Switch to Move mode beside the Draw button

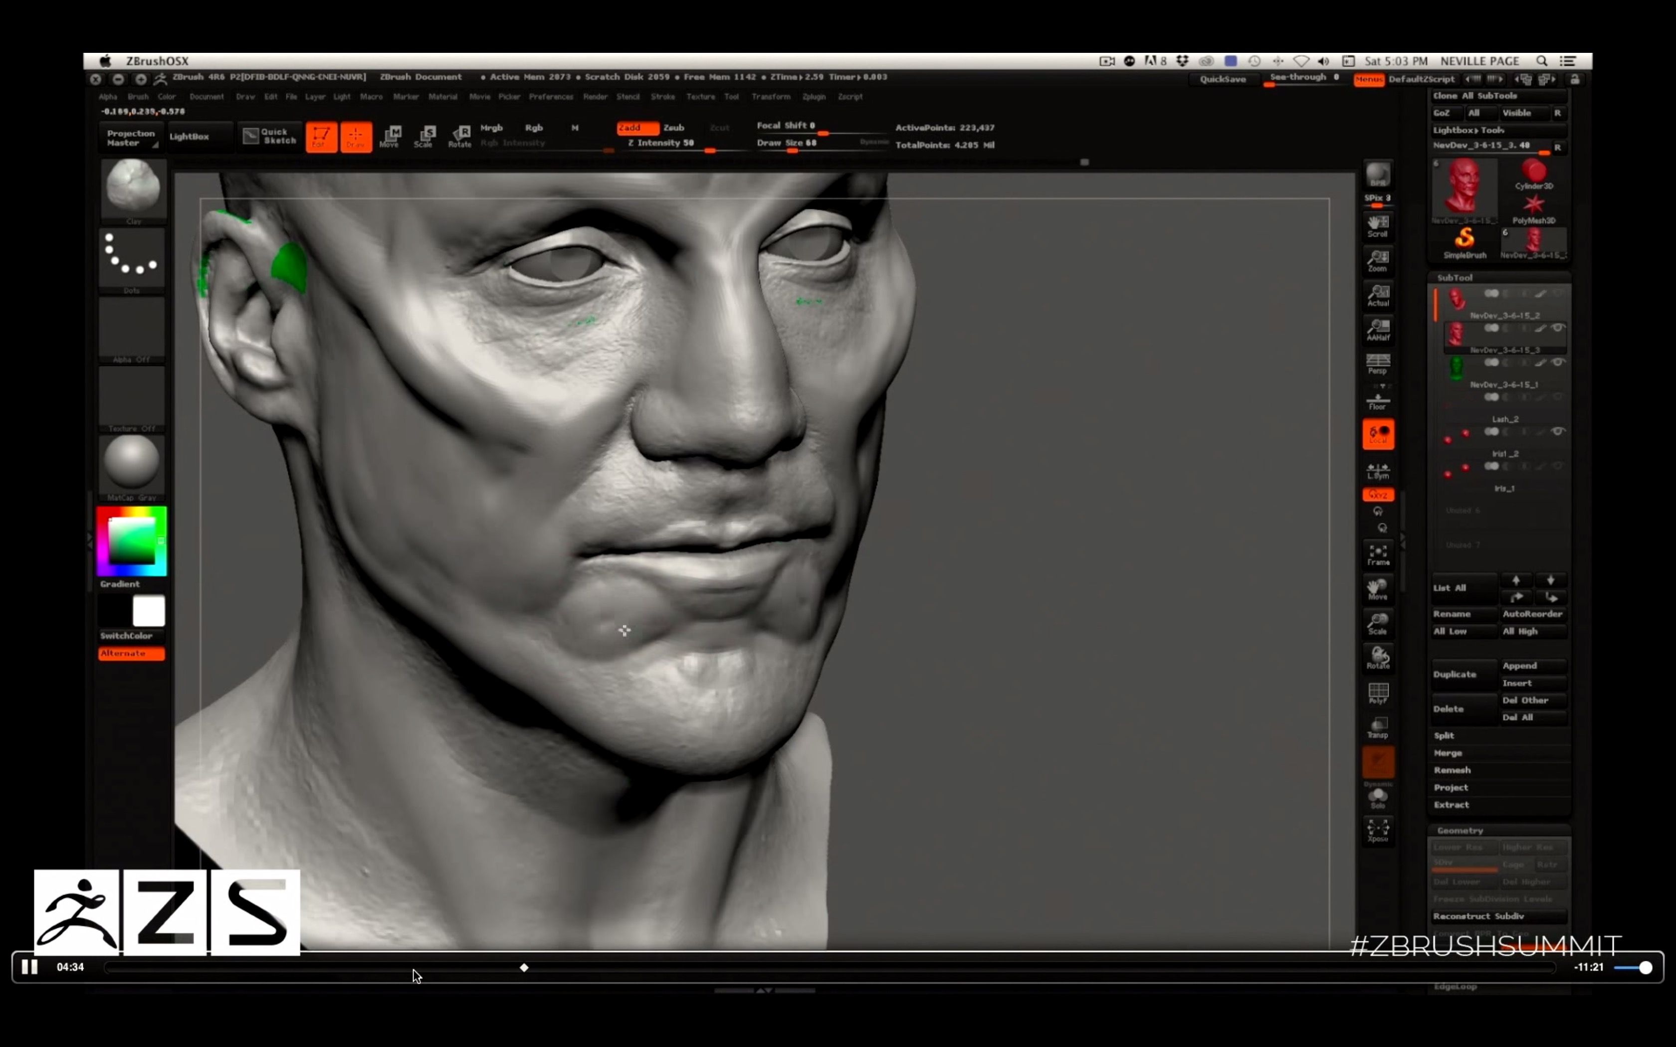click(x=390, y=137)
